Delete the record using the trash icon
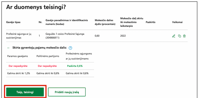Viewport: 200px width, 98px height. (x=184, y=36)
